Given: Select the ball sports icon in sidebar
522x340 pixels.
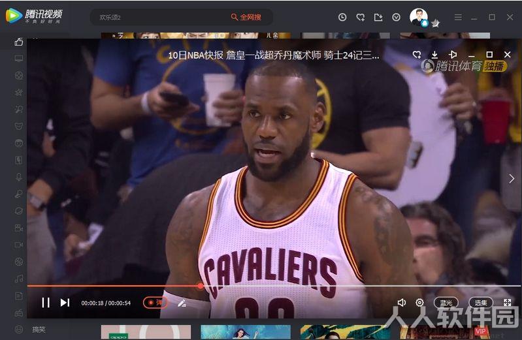Looking at the screenshot, I should click(x=19, y=76).
